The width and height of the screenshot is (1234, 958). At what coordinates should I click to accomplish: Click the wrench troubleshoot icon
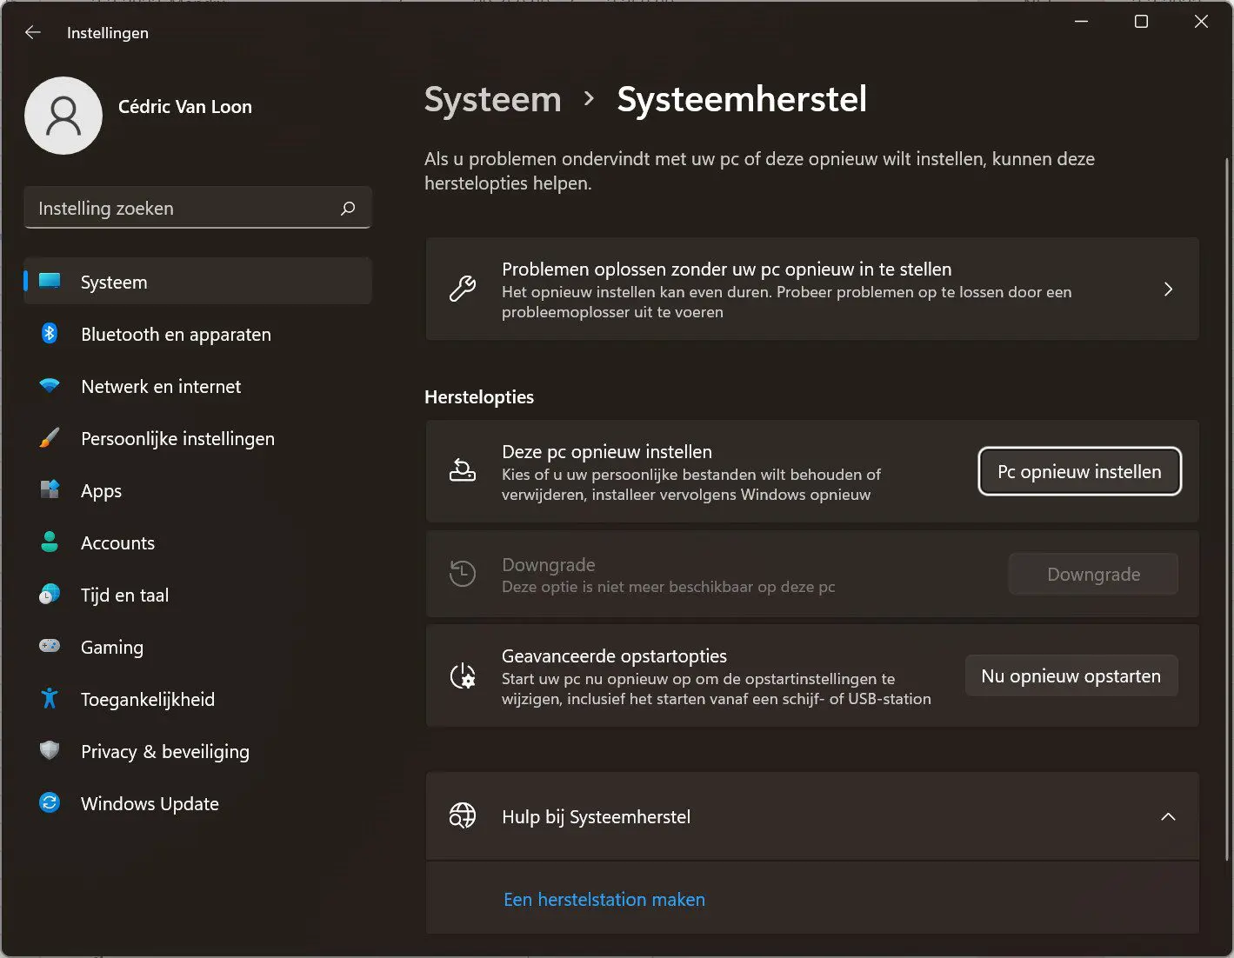tap(462, 289)
